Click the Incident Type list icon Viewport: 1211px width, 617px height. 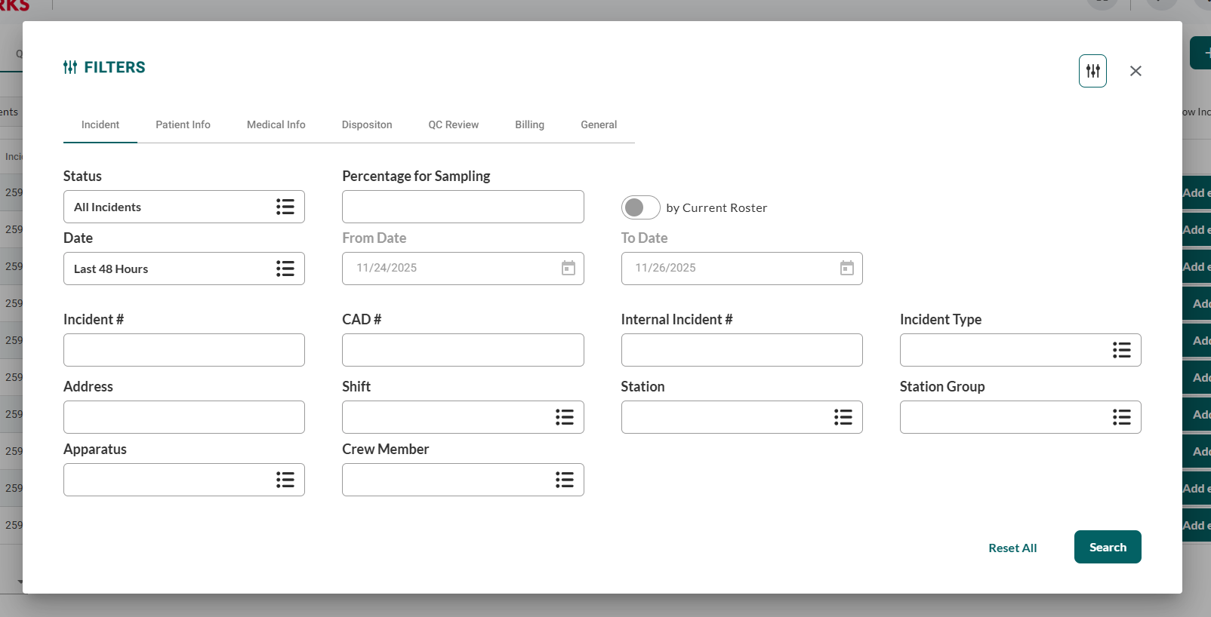1121,350
